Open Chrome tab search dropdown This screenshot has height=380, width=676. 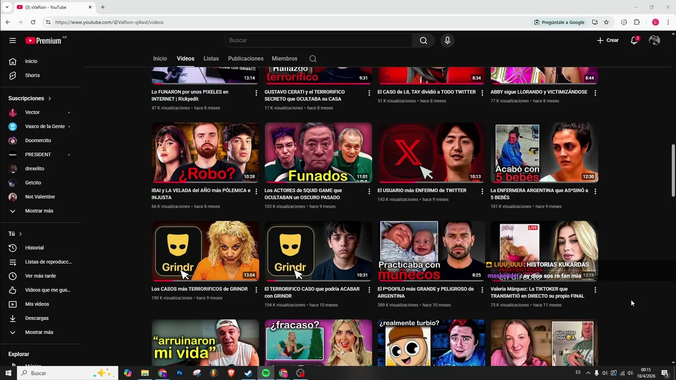pyautogui.click(x=7, y=7)
